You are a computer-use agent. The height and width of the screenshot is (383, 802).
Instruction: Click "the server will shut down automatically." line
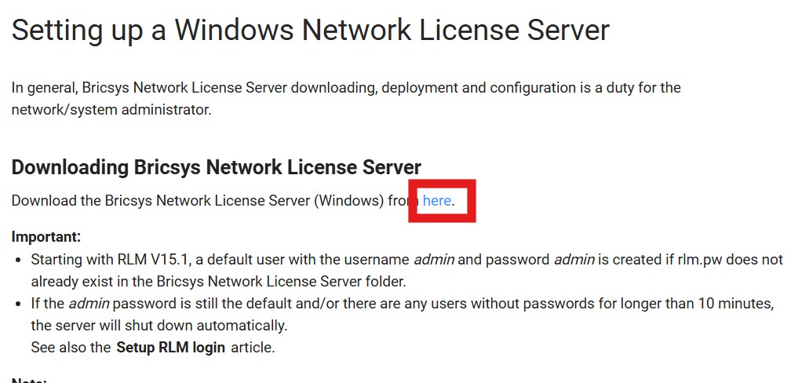[159, 326]
